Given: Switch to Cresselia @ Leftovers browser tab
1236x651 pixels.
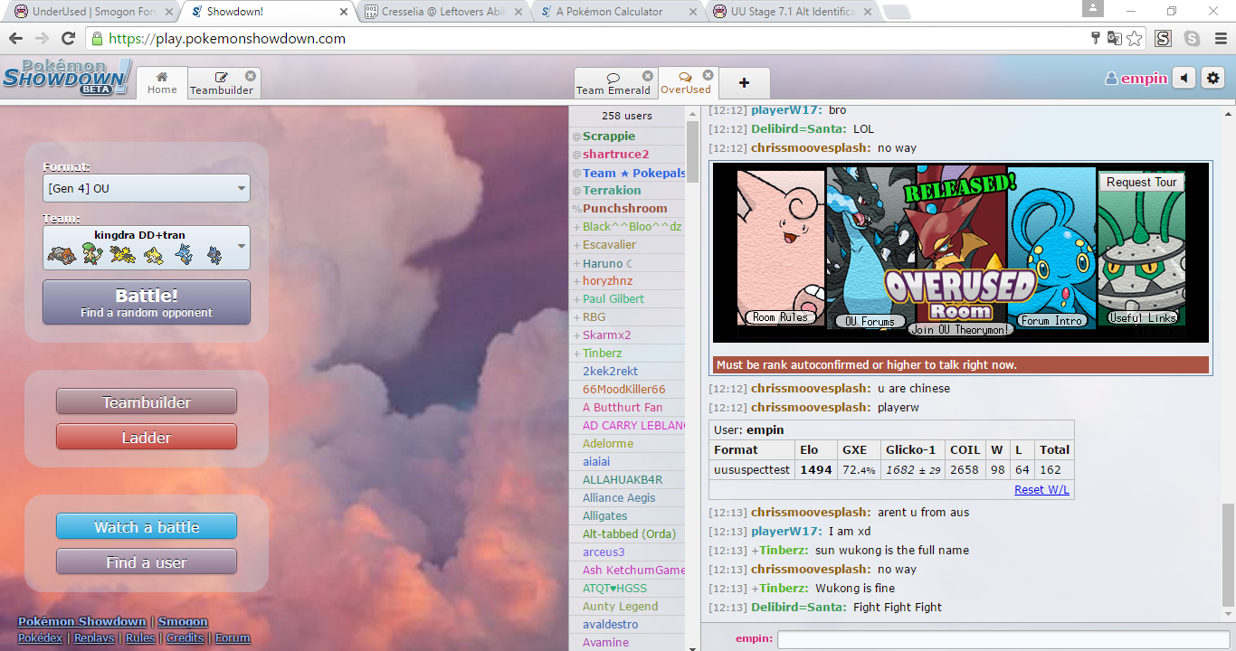Looking at the screenshot, I should (x=443, y=12).
